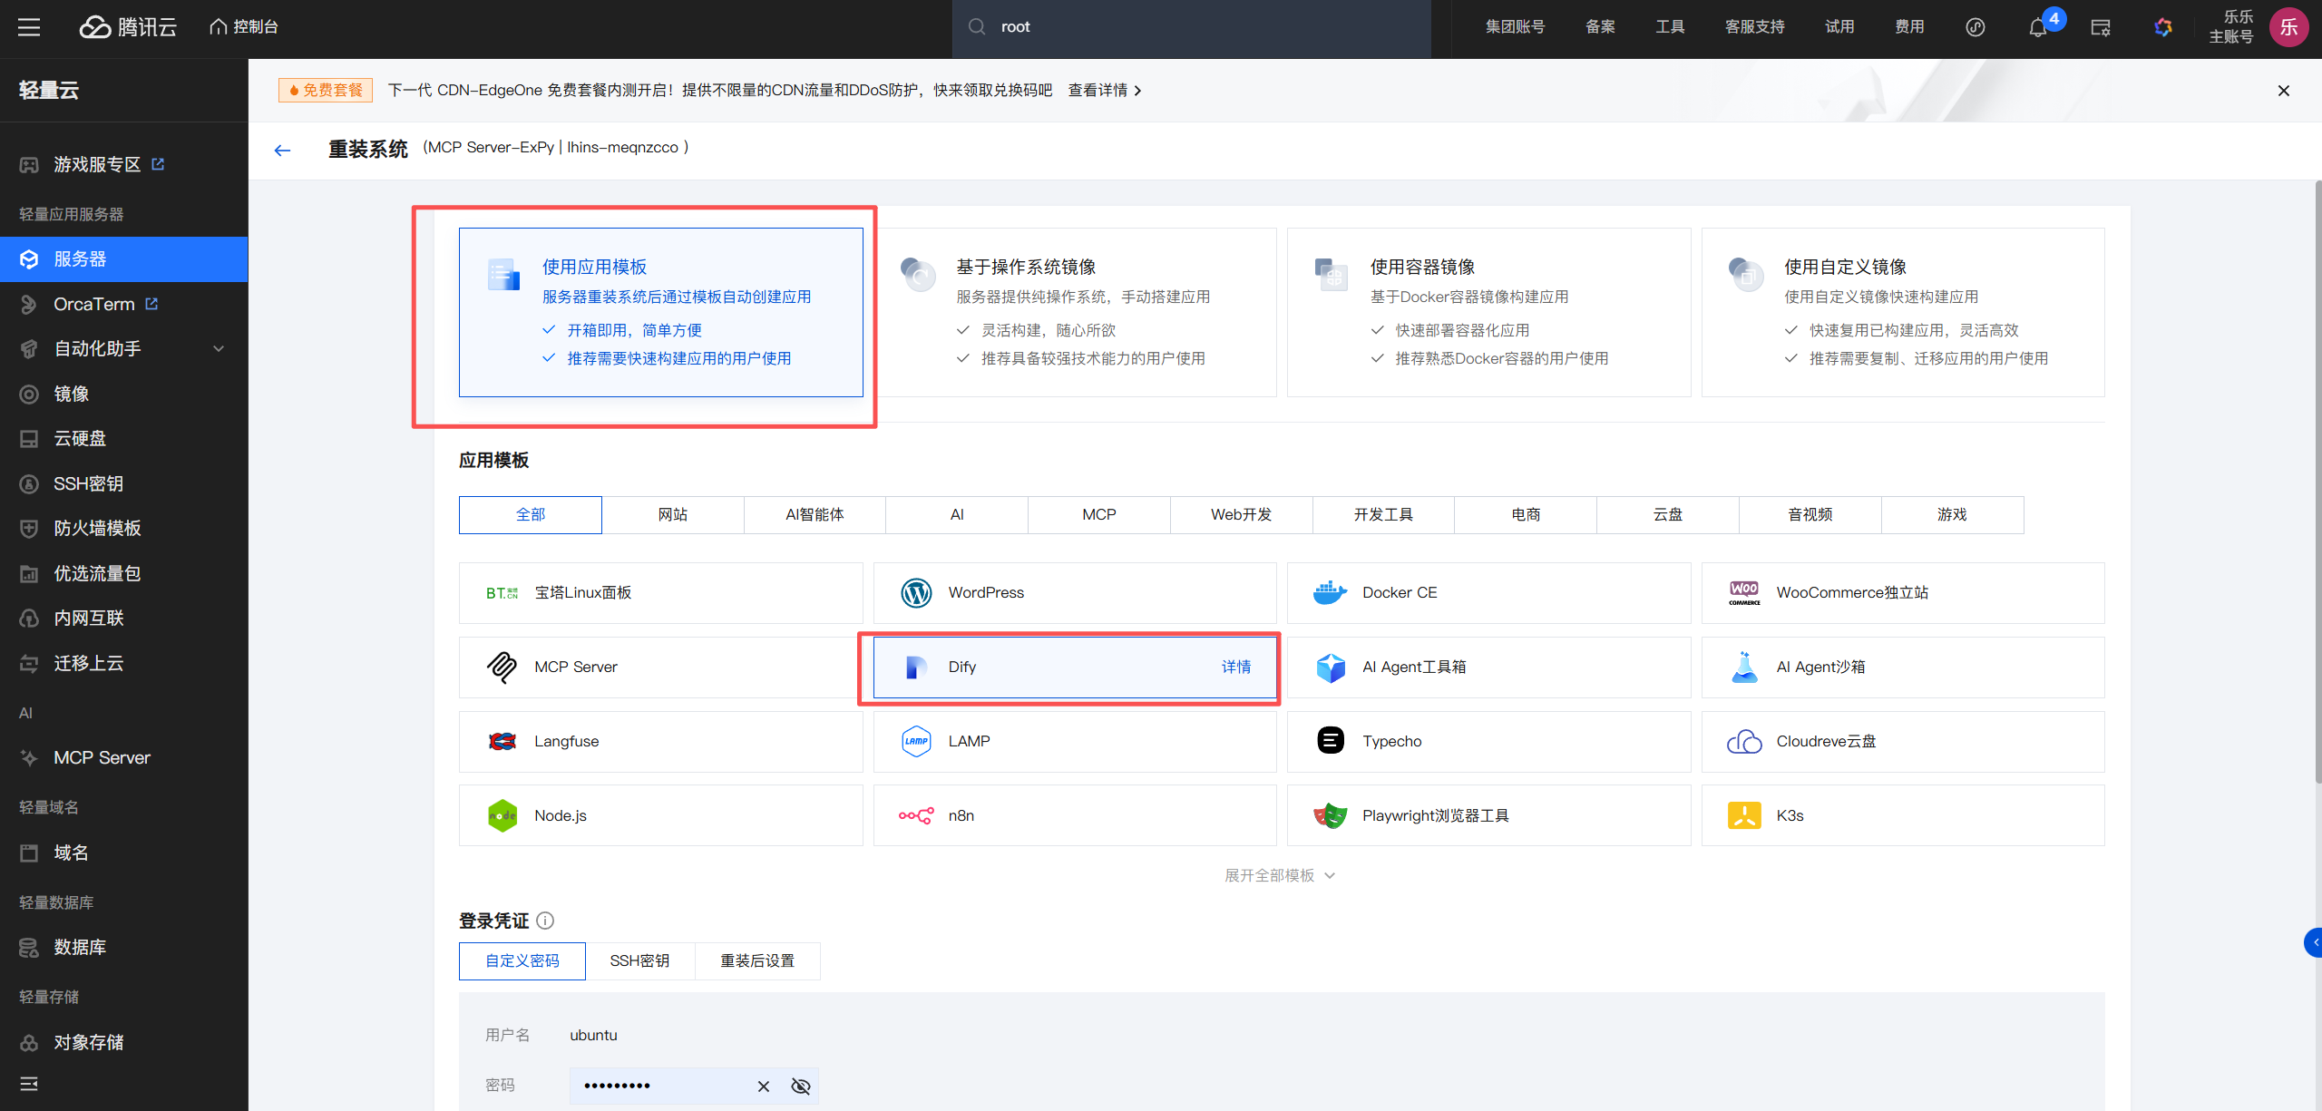The width and height of the screenshot is (2322, 1111).
Task: Choose the MCP Server template card
Action: pyautogui.click(x=660, y=668)
